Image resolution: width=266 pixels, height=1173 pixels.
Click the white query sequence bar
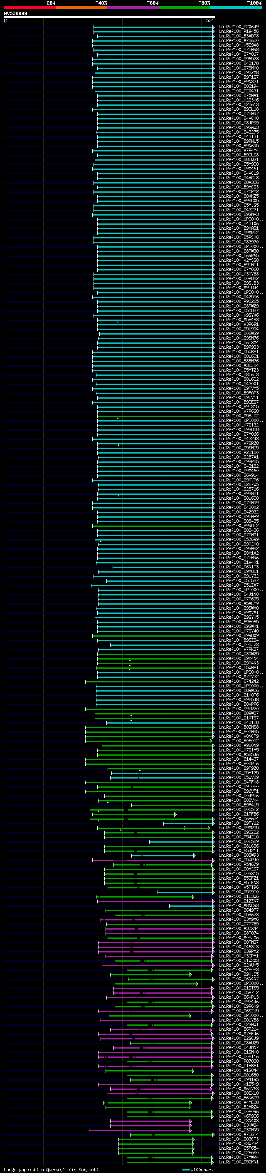[x=110, y=17]
